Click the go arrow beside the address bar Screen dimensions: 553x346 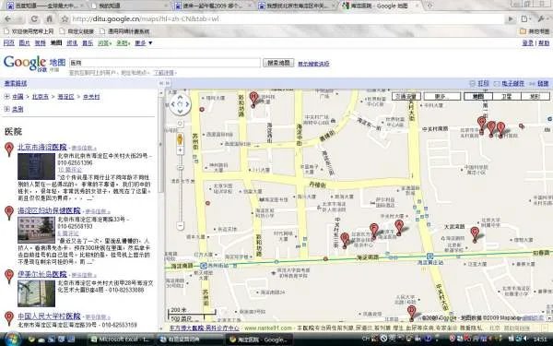pyautogui.click(x=511, y=19)
